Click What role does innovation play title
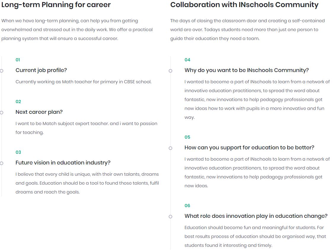Screen dimensions: 335x251 (256, 216)
